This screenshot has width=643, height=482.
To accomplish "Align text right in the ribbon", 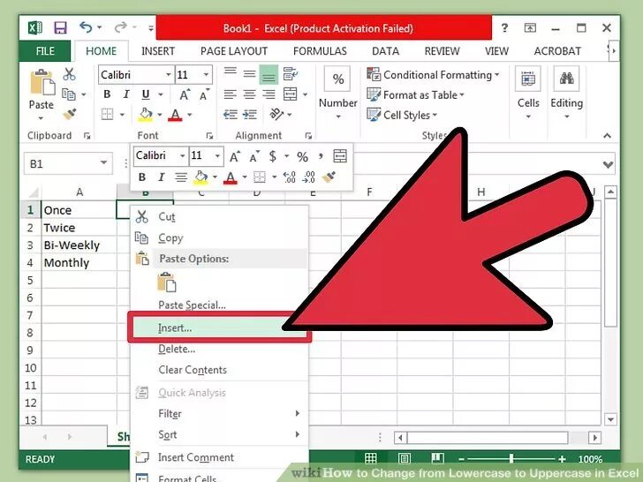I will [269, 94].
